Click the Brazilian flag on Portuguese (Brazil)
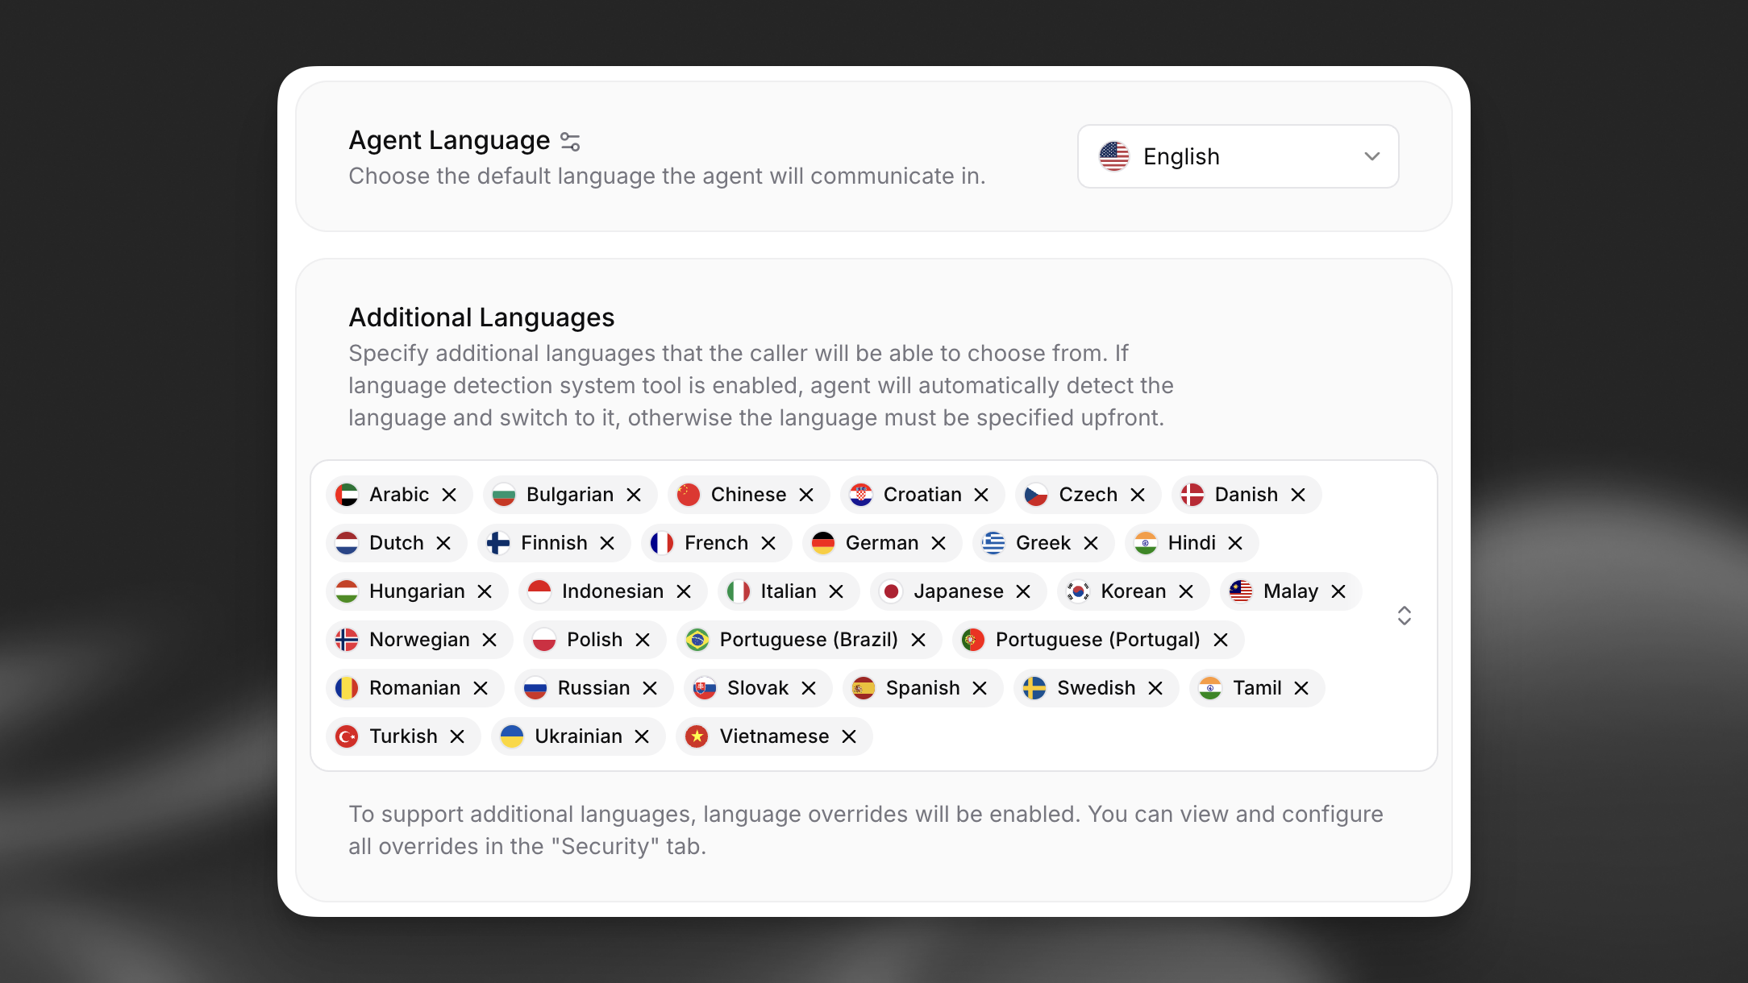 (695, 639)
